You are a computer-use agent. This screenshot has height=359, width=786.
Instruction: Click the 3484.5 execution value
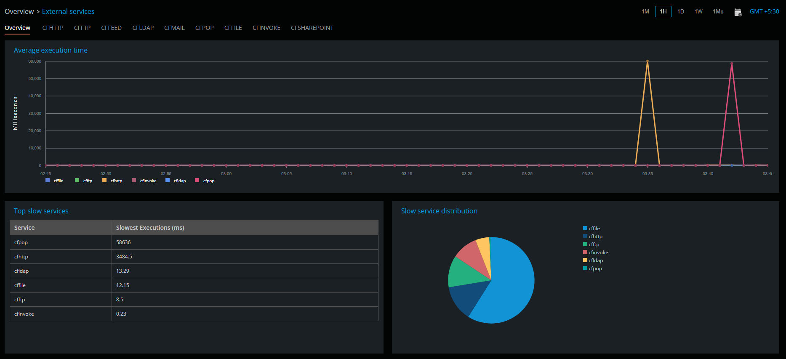point(124,257)
